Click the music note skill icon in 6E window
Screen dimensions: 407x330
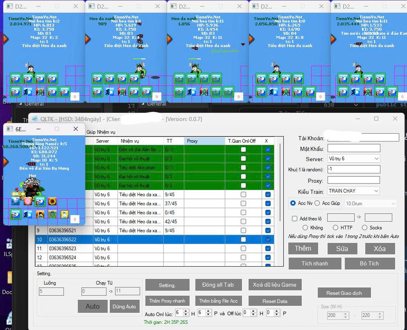[x=15, y=201]
